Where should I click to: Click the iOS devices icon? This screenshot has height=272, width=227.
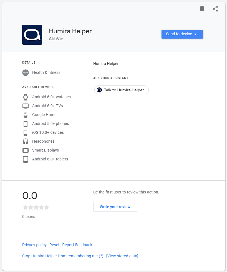coord(26,133)
